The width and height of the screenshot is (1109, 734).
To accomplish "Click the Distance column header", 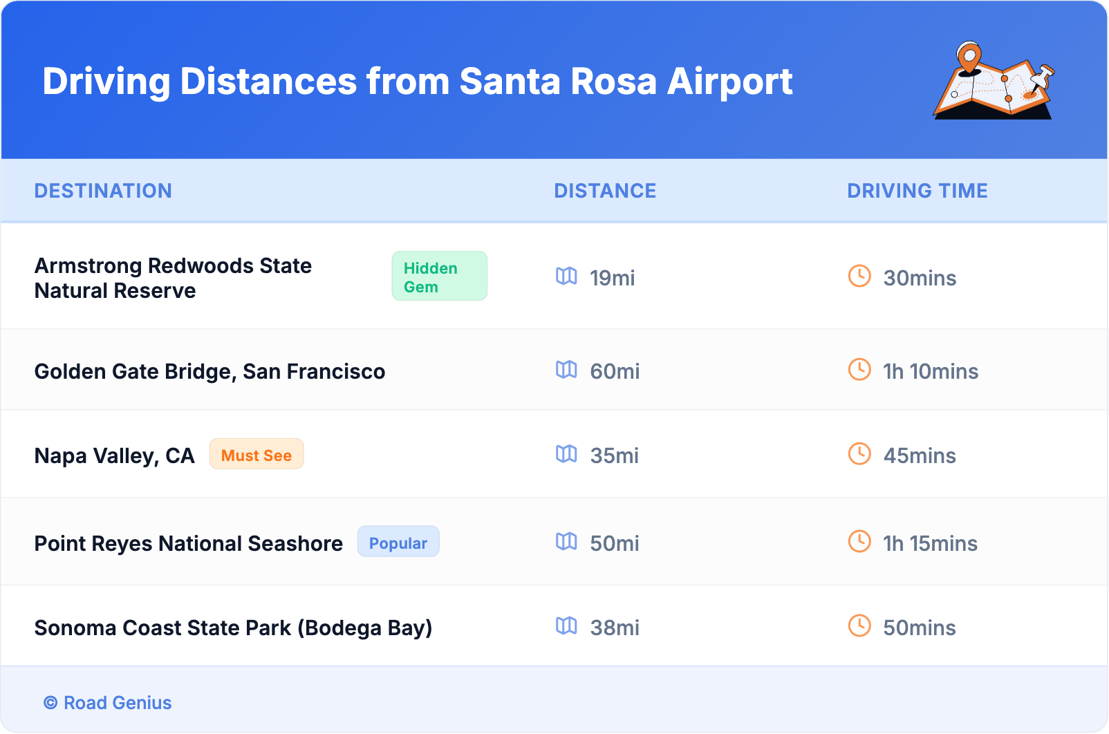I will 605,191.
